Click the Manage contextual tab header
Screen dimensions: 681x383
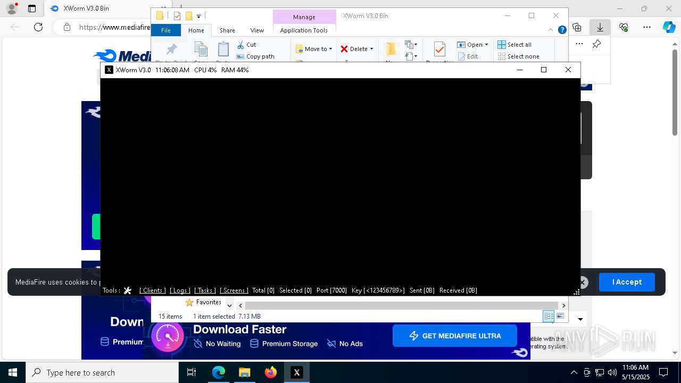pos(304,17)
